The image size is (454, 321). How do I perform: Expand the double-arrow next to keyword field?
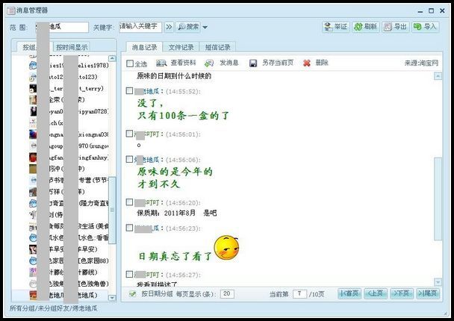(169, 27)
